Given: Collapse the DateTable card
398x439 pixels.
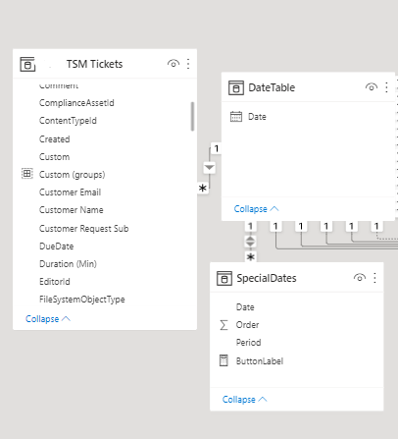Looking at the screenshot, I should pos(257,209).
